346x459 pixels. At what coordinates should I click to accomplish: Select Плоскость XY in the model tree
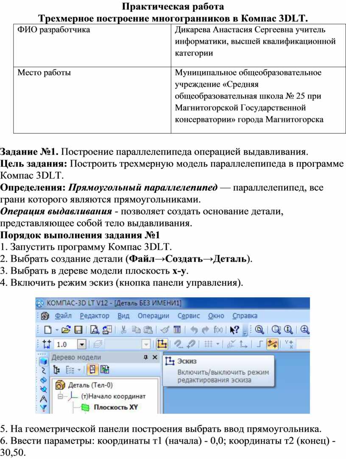(116, 407)
